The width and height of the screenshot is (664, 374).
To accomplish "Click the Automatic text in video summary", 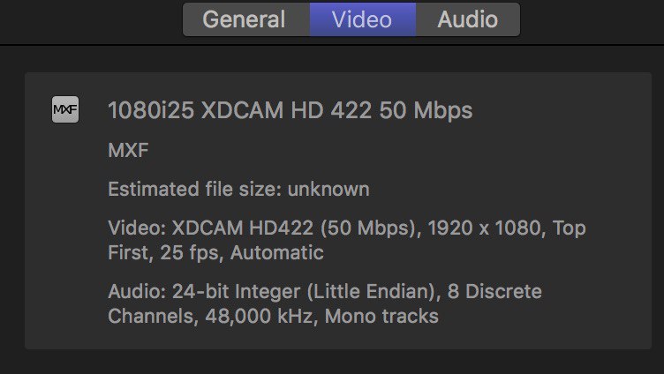I will coord(277,253).
